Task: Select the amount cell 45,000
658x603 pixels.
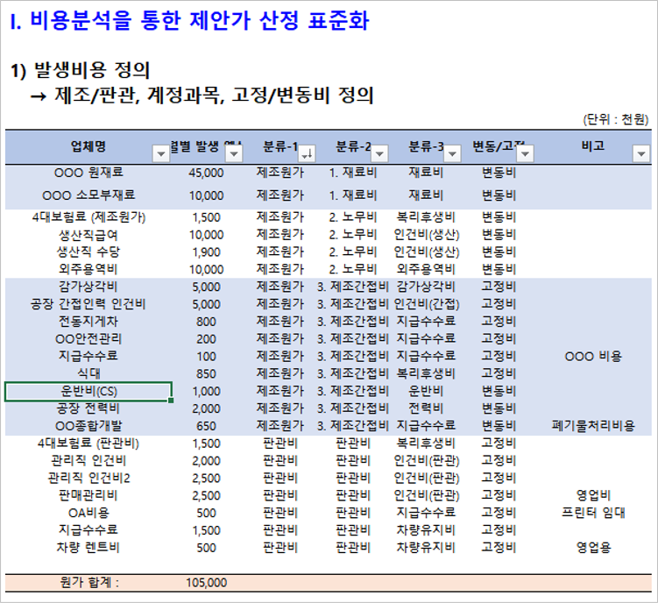Action: (x=206, y=173)
